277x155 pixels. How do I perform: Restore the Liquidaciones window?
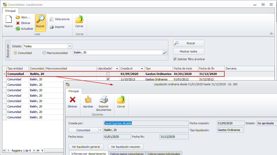[263, 5]
